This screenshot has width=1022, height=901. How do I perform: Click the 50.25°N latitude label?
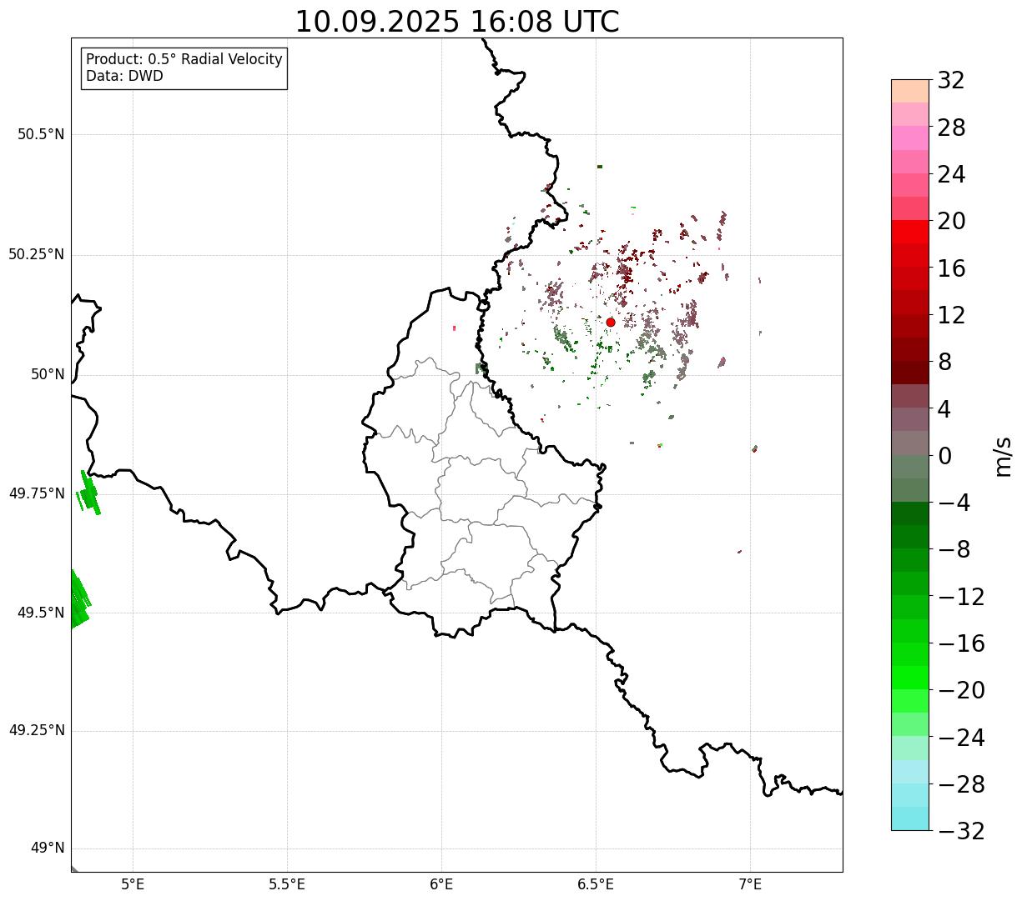click(37, 254)
